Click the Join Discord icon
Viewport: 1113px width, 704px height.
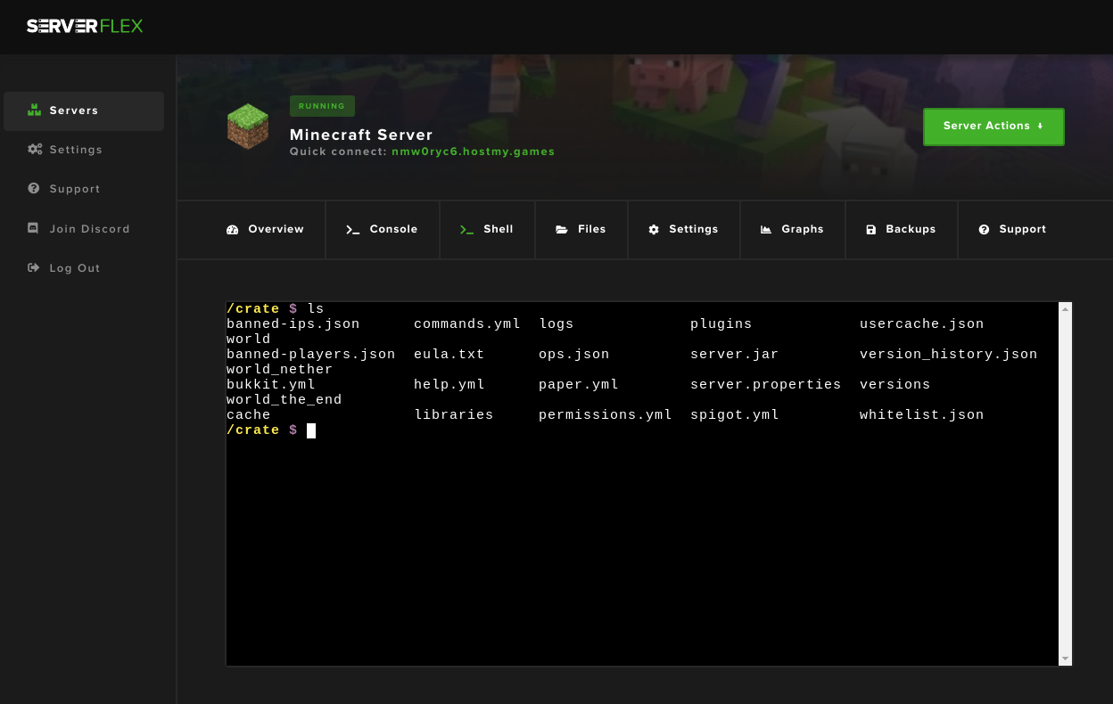(x=34, y=229)
